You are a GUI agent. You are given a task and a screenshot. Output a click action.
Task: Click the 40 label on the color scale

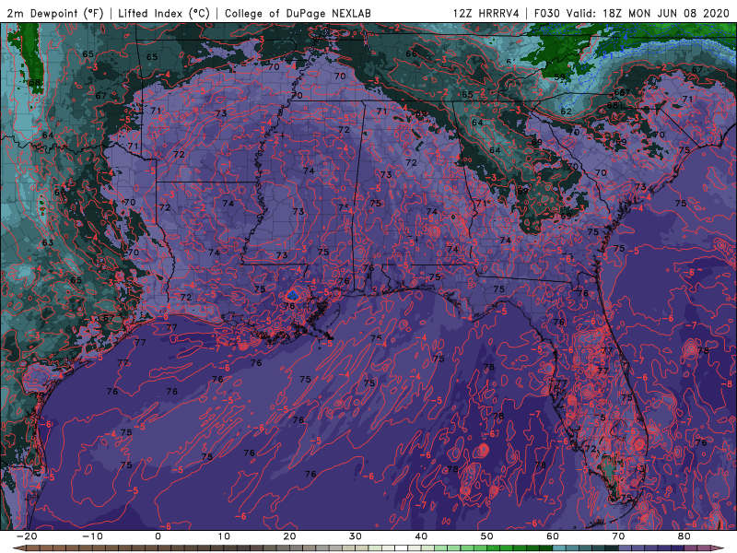(x=421, y=536)
